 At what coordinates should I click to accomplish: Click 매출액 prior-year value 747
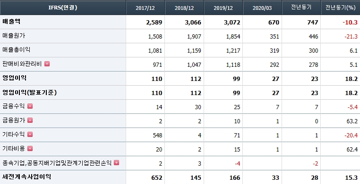point(313,23)
